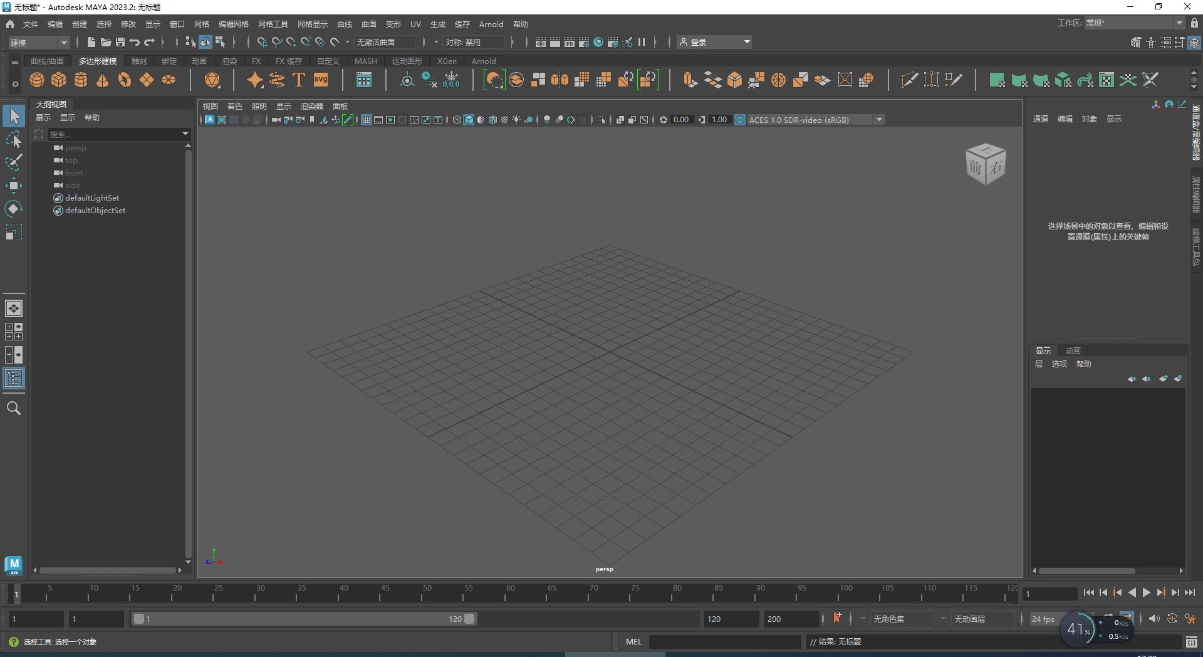Select the Lasso selection tool in the toolbox
Viewport: 1203px width, 657px height.
click(x=13, y=139)
